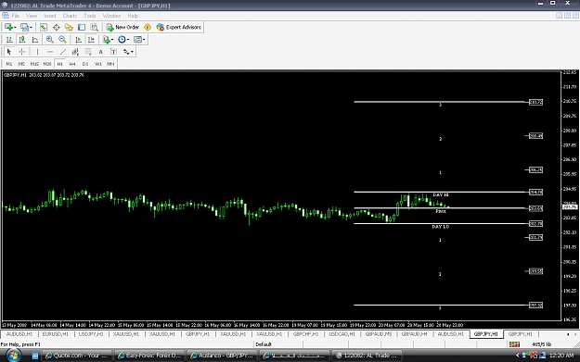Open the Indicators list dropdown
The height and width of the screenshot is (362, 580).
click(108, 40)
